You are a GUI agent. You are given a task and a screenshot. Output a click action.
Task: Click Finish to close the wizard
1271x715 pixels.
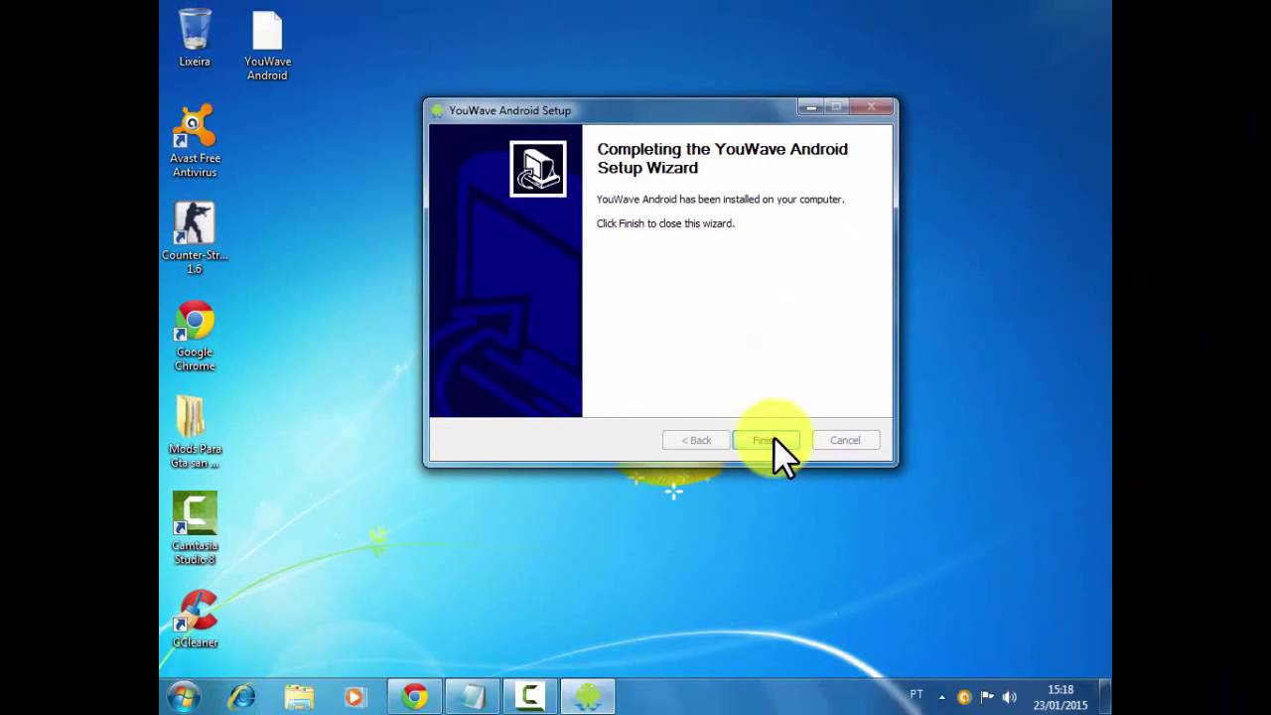point(766,440)
